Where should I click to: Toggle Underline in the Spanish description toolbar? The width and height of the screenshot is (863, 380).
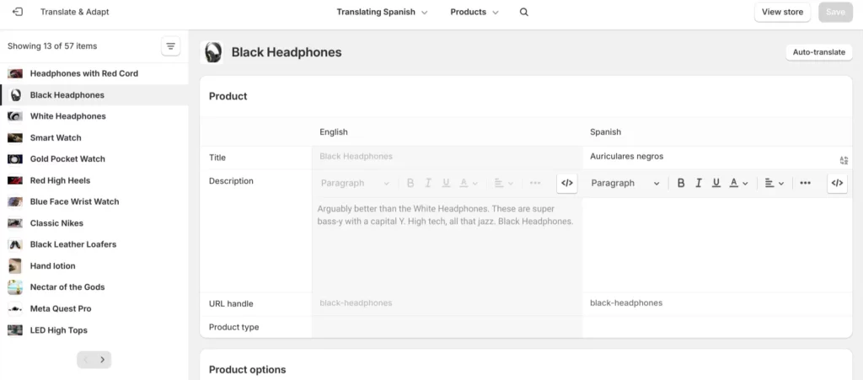[x=716, y=183]
